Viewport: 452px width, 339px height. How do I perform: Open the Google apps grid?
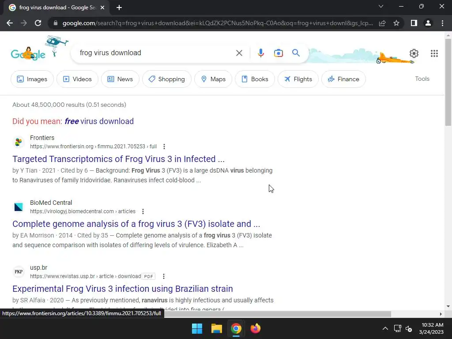click(434, 53)
